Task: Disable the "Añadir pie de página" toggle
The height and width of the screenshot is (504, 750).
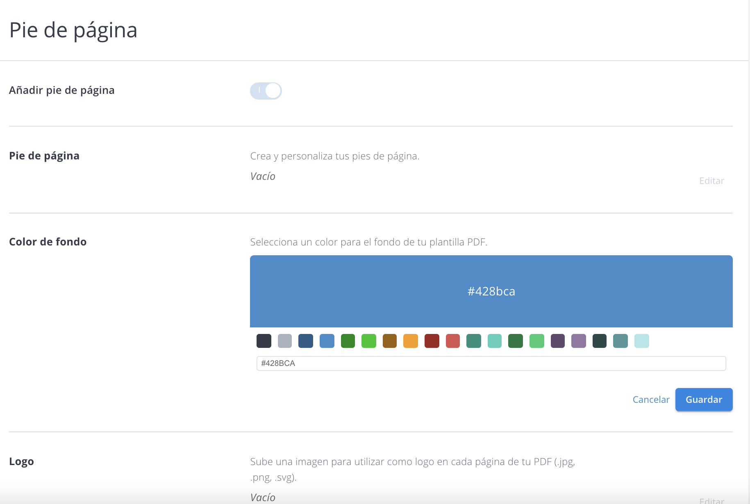Action: pos(266,91)
